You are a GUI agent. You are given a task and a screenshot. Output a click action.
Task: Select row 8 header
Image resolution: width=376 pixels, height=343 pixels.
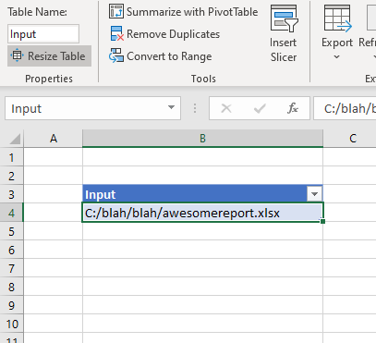coord(11,287)
